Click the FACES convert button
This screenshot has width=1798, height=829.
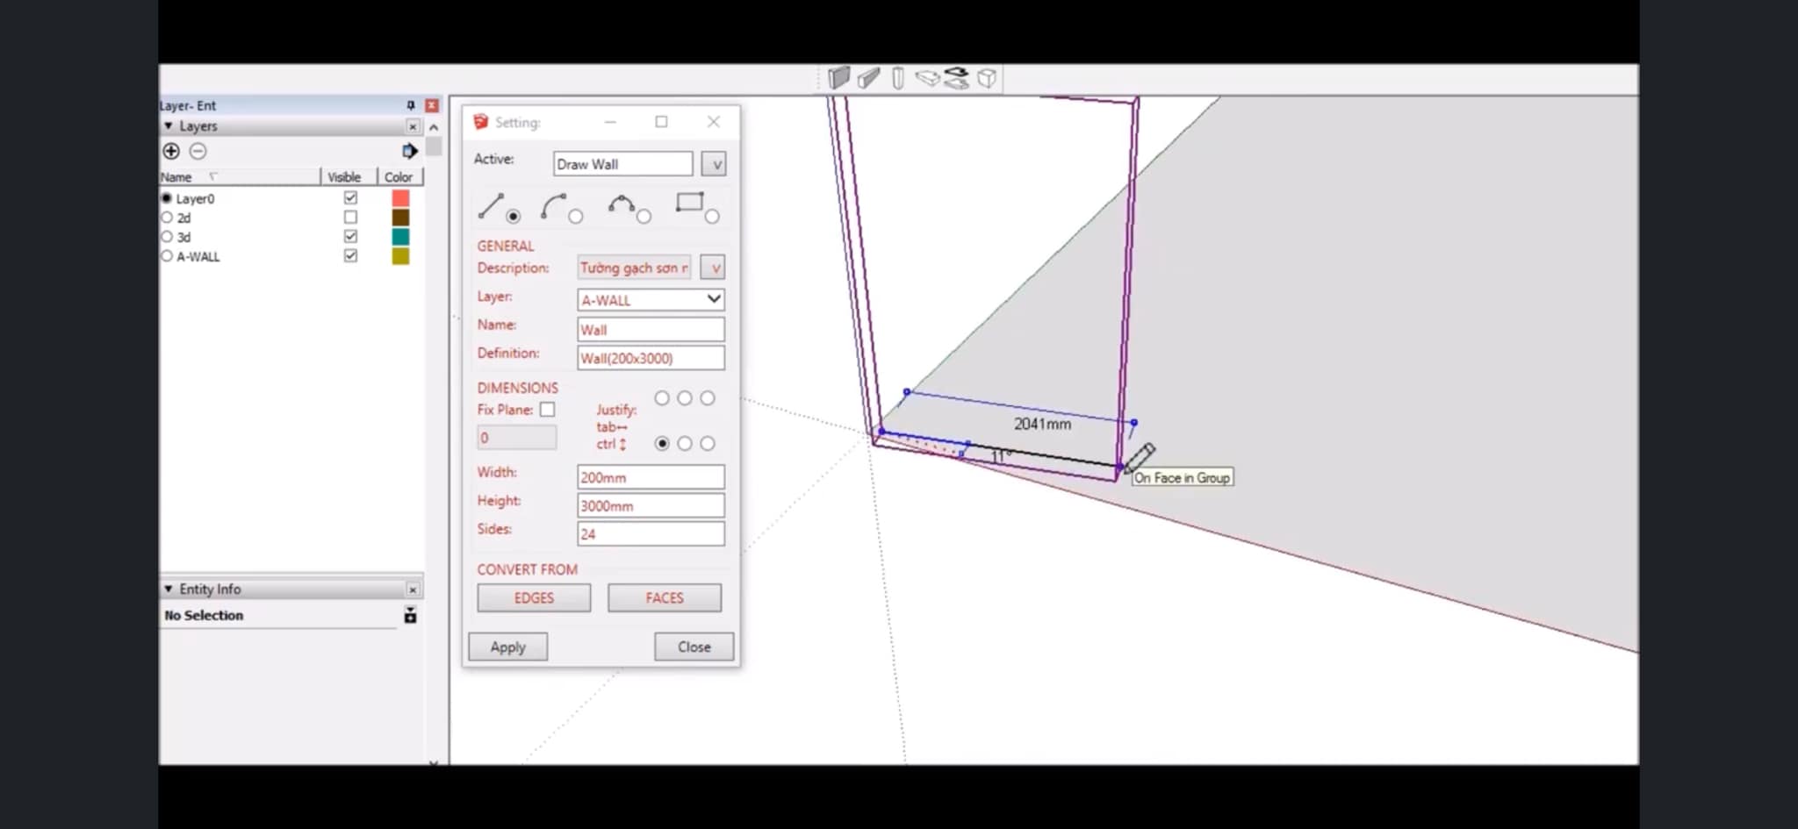[x=665, y=598]
